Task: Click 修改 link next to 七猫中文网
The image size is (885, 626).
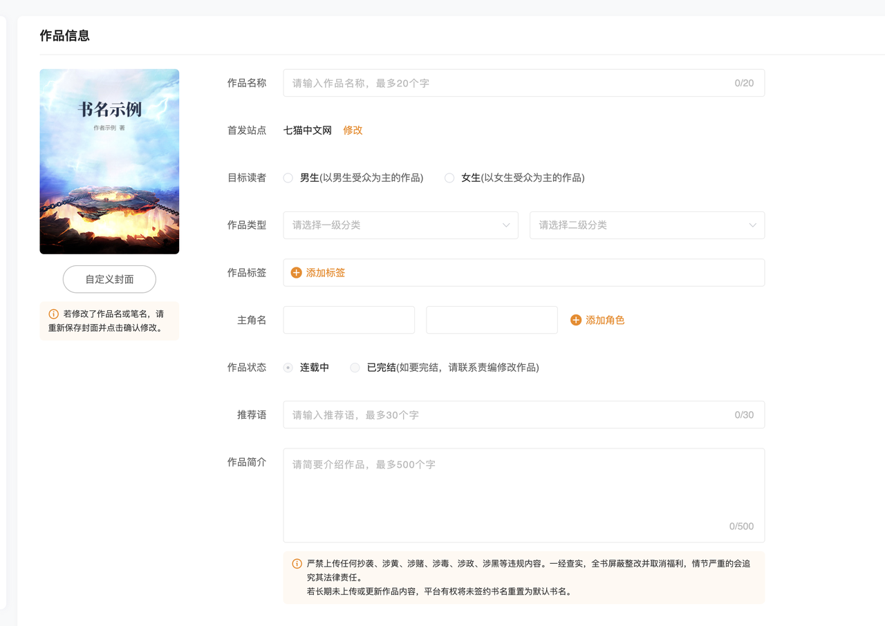Action: (353, 131)
